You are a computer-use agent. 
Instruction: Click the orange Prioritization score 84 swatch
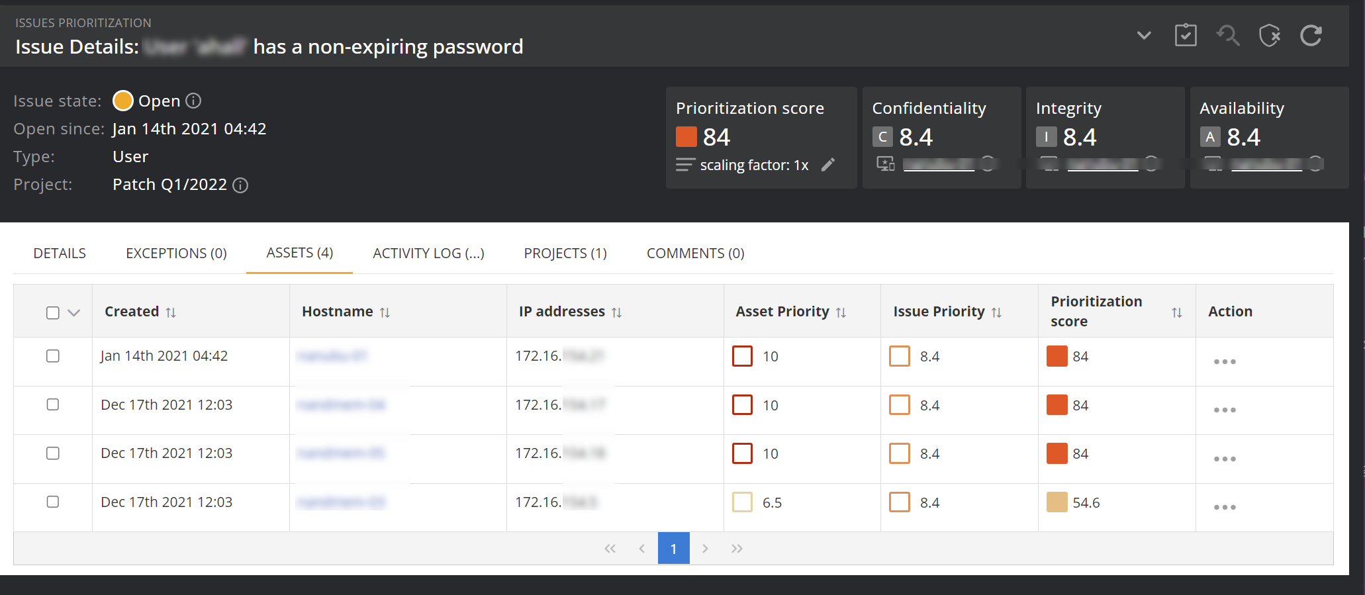(x=686, y=137)
